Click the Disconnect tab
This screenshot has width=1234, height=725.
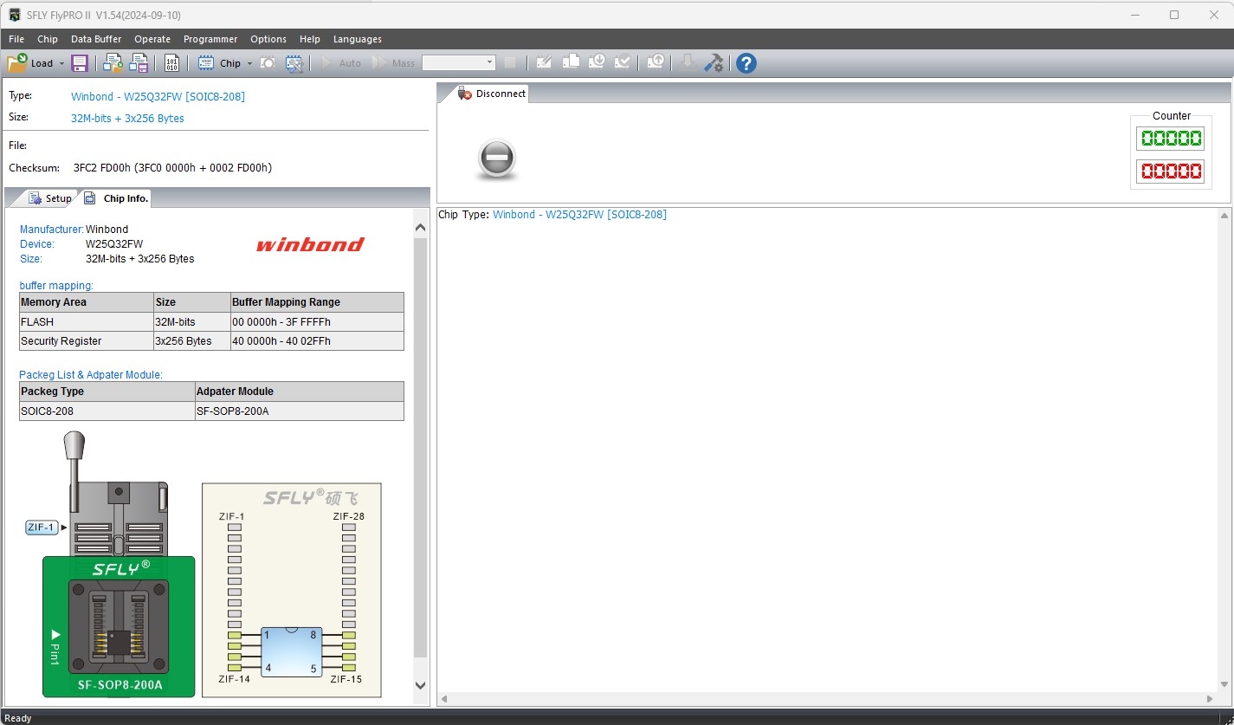tap(491, 94)
